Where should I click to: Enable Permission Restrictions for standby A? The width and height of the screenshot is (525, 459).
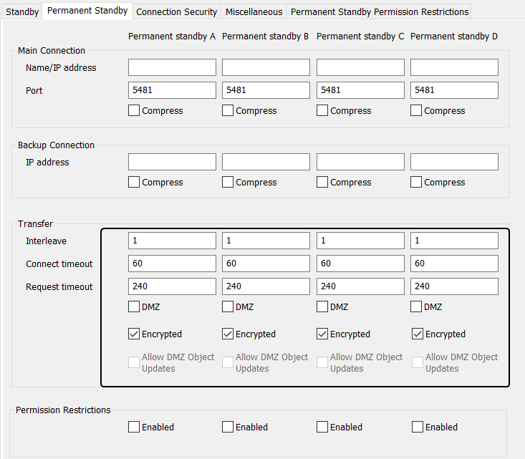(x=134, y=427)
